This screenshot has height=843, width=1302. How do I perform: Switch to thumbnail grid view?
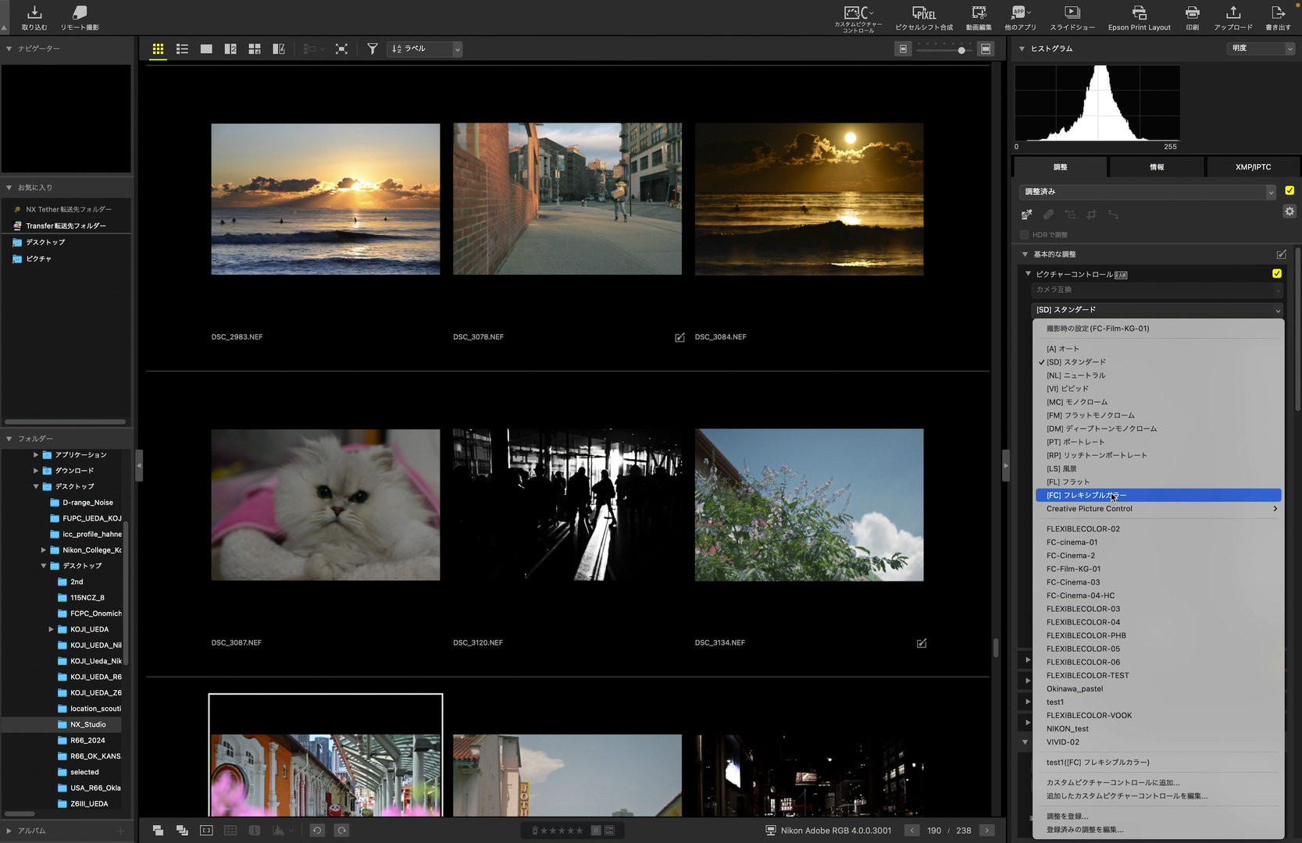pos(158,49)
